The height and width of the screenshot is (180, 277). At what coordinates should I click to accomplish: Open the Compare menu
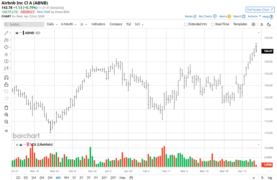[116, 24]
